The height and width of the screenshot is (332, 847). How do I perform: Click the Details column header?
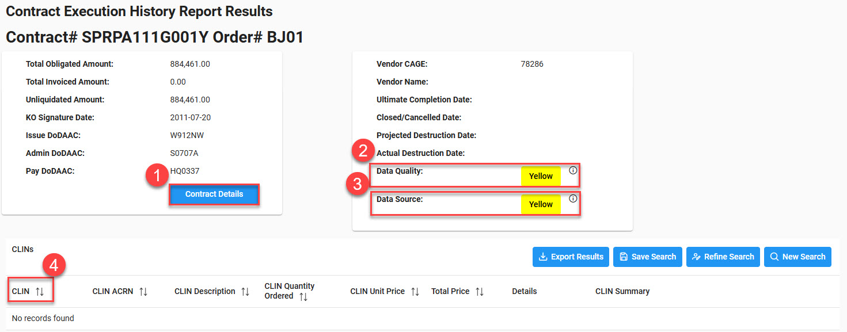click(524, 292)
